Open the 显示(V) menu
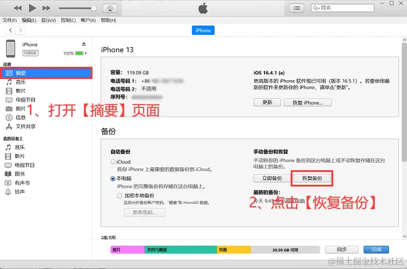The image size is (407, 269). pos(48,20)
